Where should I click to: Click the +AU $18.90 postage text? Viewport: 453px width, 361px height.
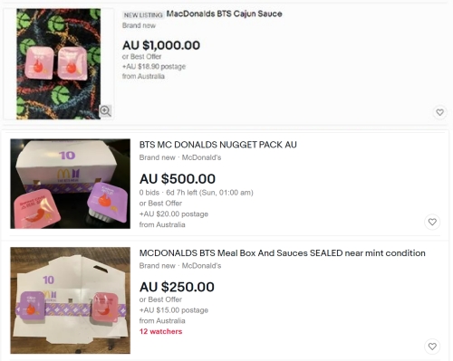tap(154, 67)
